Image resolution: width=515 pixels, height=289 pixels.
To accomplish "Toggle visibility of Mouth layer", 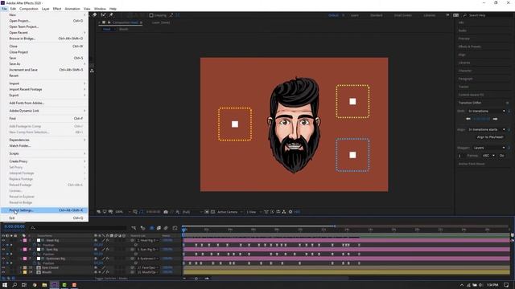I will [3, 272].
